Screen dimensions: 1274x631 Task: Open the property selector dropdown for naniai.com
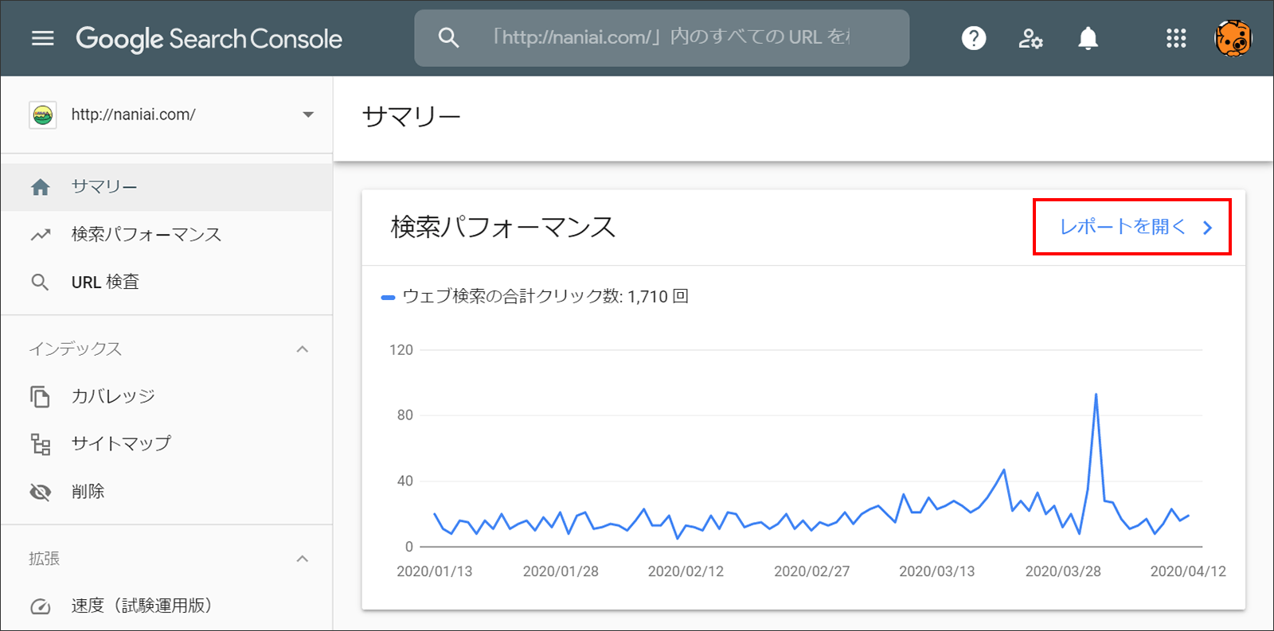[307, 115]
